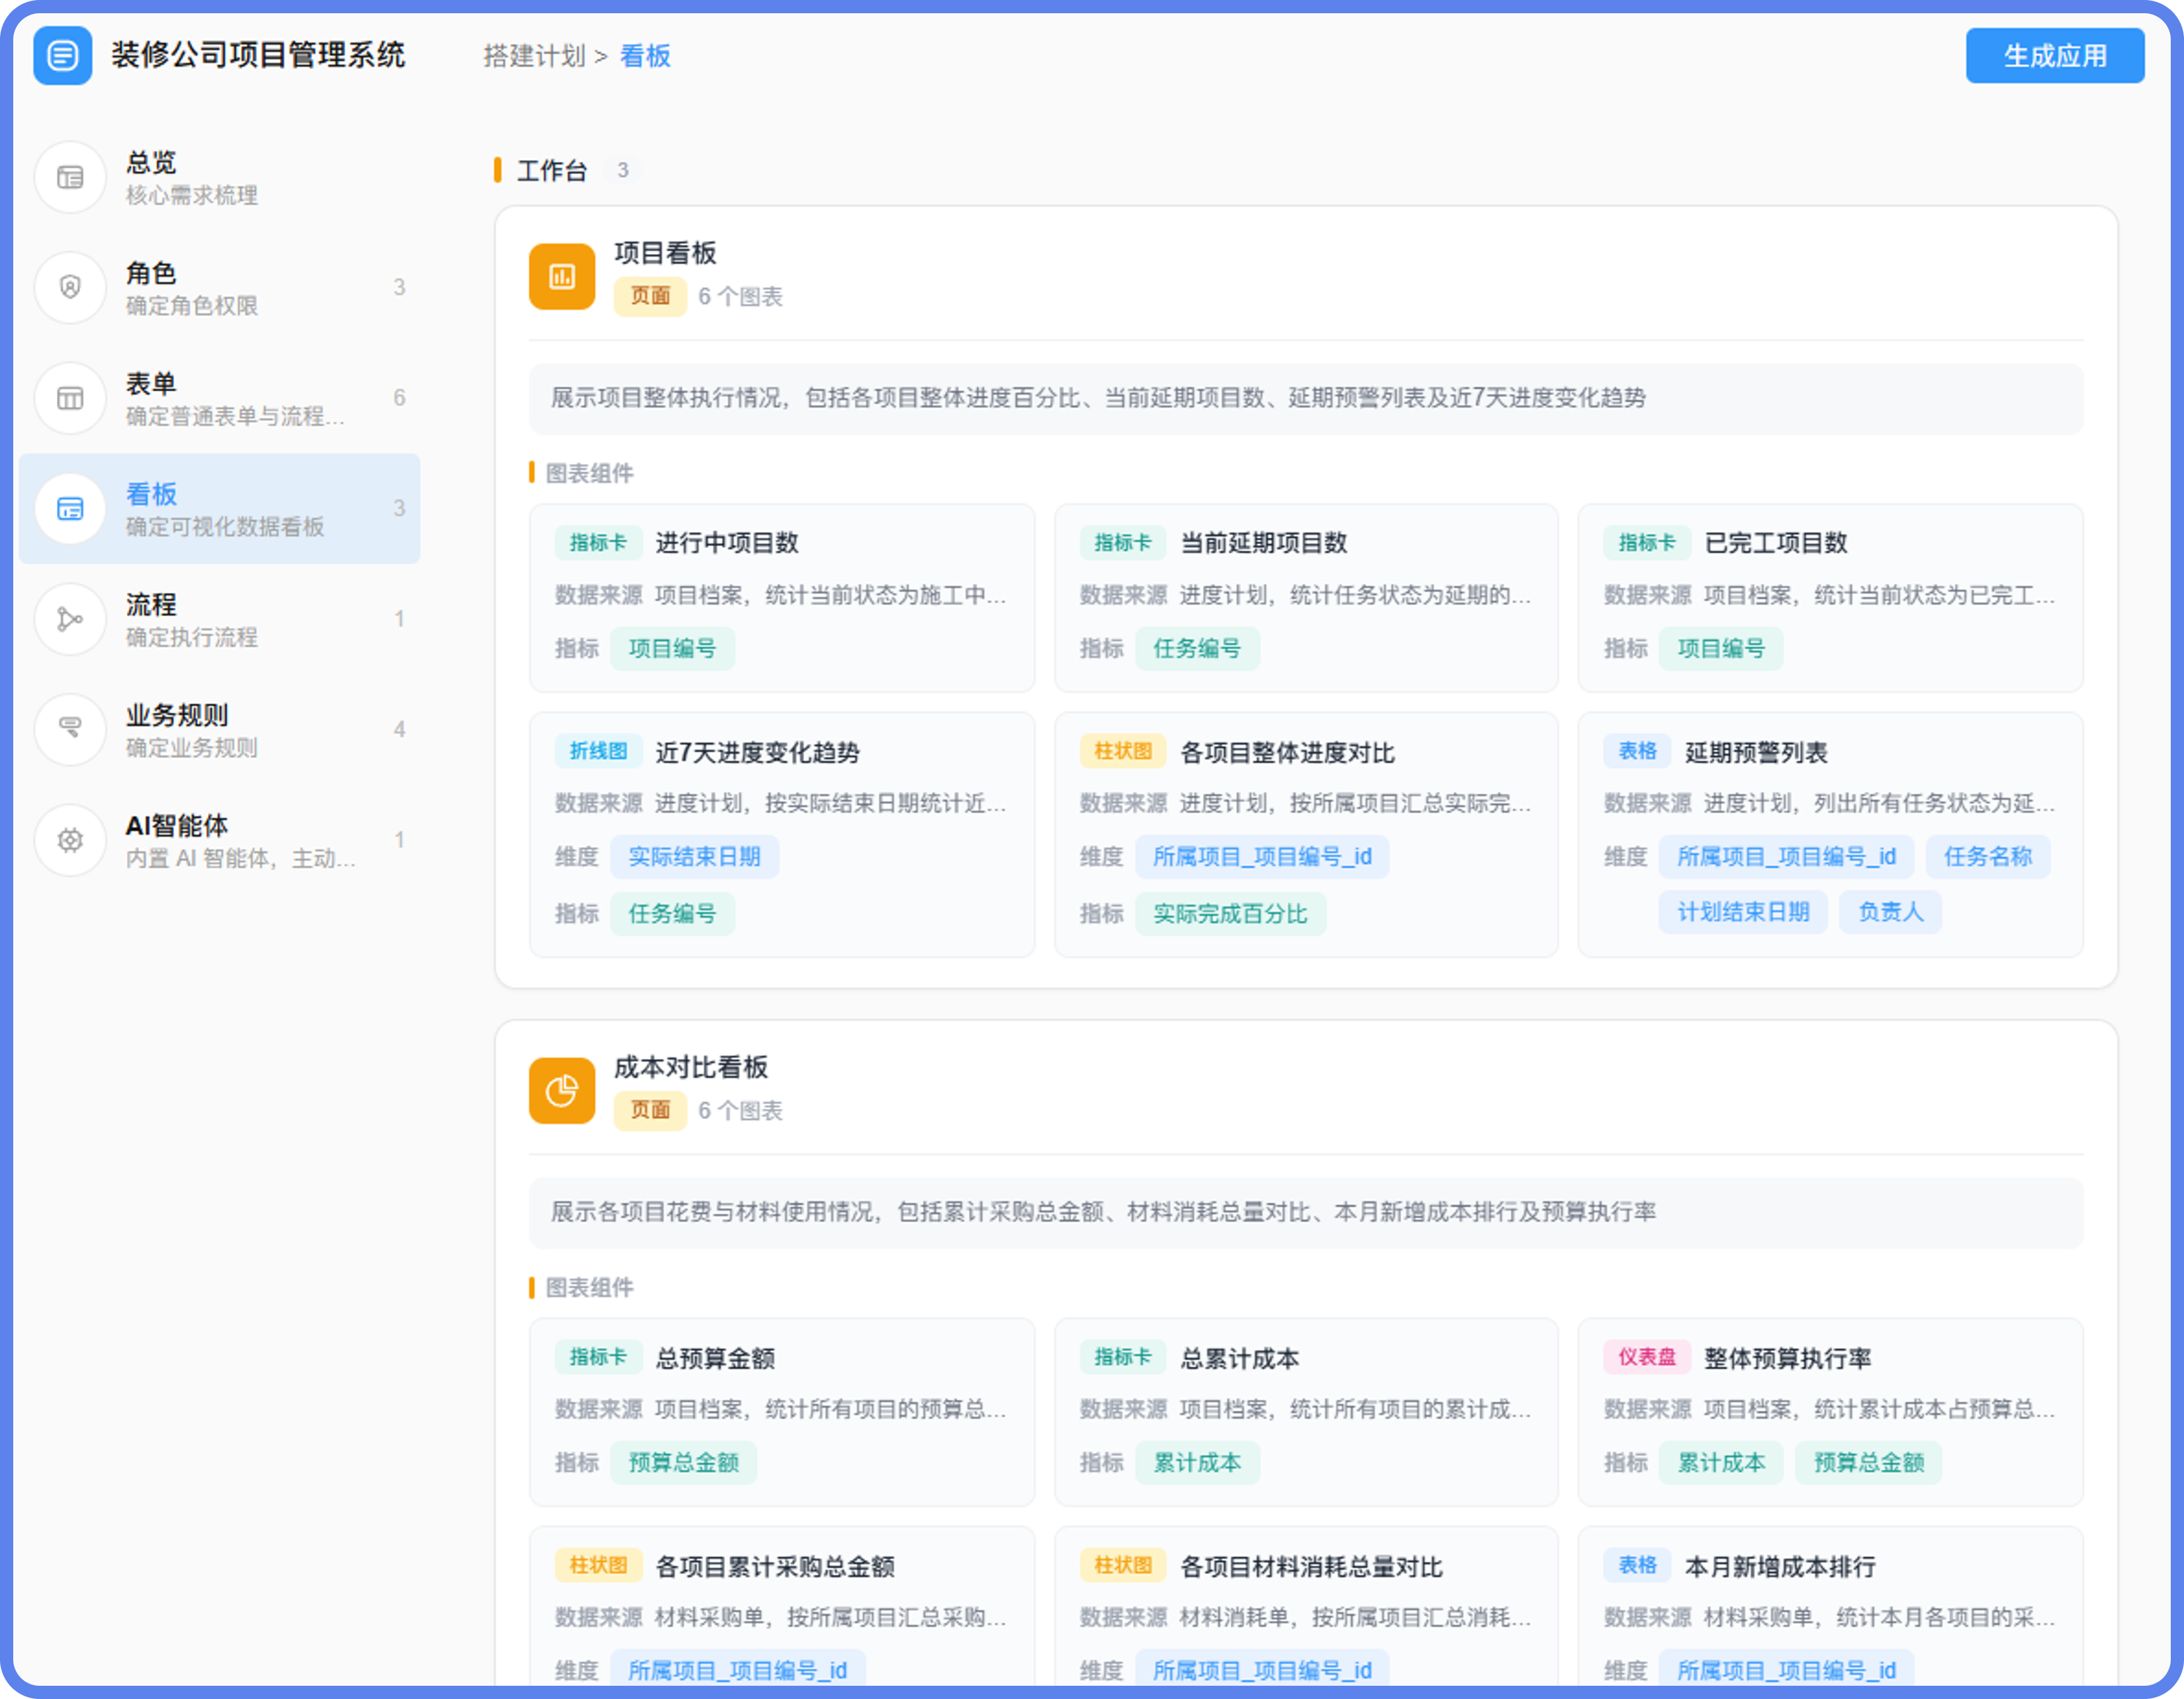Click the 负责人 dimension tag
Screen dimensions: 2184x1699
pyautogui.click(x=1890, y=912)
